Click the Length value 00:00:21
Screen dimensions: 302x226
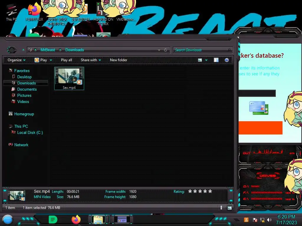[73, 191]
